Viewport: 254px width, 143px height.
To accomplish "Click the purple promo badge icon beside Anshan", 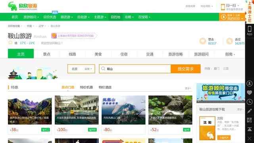I will click(x=54, y=36).
